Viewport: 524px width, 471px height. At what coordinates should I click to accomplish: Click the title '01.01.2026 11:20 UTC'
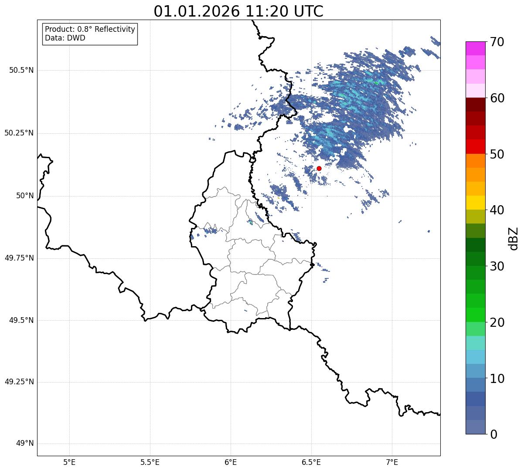pos(238,11)
